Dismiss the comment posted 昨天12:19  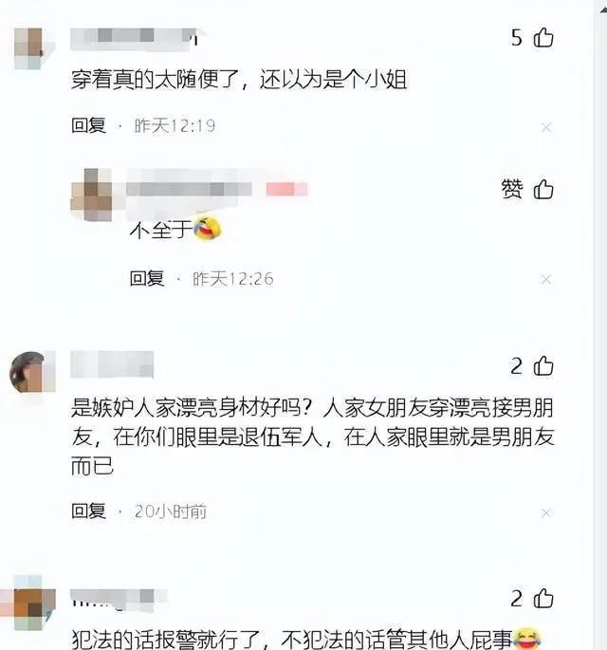pyautogui.click(x=546, y=127)
